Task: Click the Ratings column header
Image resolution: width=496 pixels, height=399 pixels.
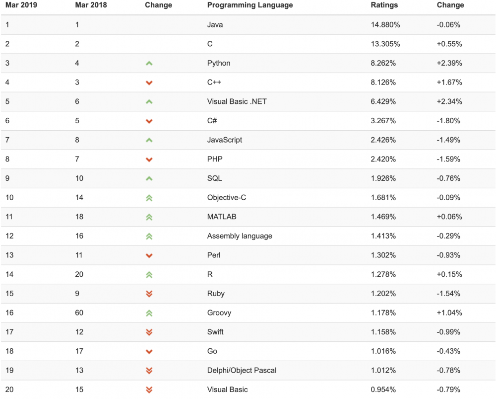Action: point(384,5)
